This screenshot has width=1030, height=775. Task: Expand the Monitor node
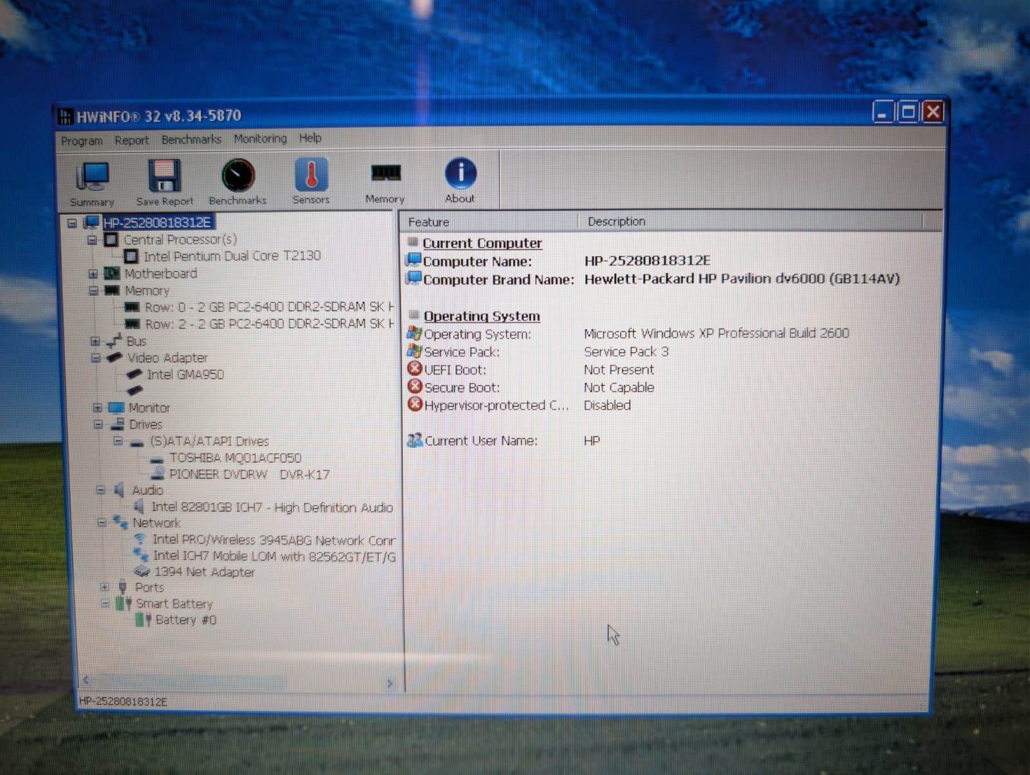pyautogui.click(x=97, y=407)
